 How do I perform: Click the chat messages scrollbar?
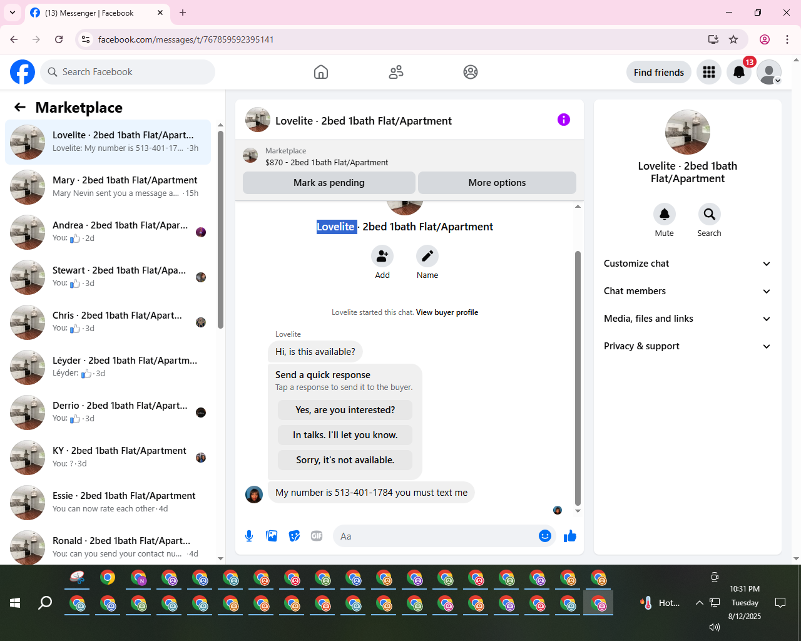coord(578,378)
